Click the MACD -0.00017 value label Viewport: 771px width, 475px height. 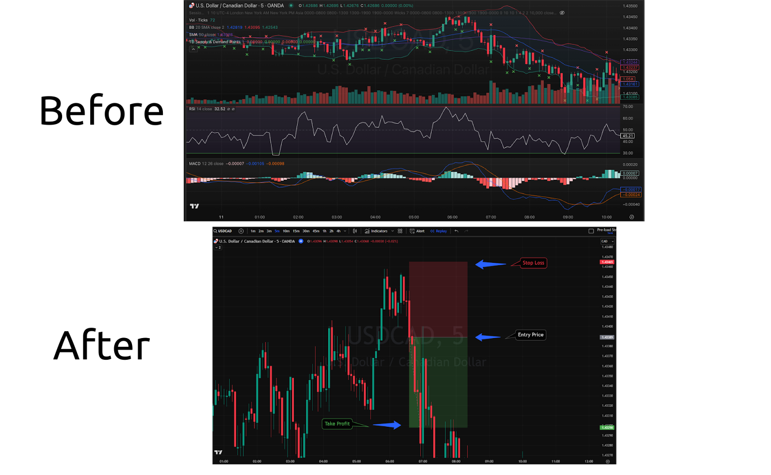(x=630, y=190)
